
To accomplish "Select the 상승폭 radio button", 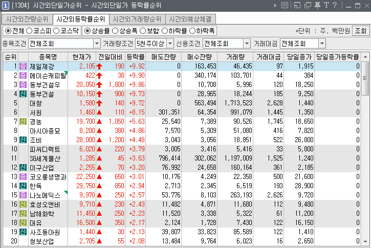I will 115,31.
